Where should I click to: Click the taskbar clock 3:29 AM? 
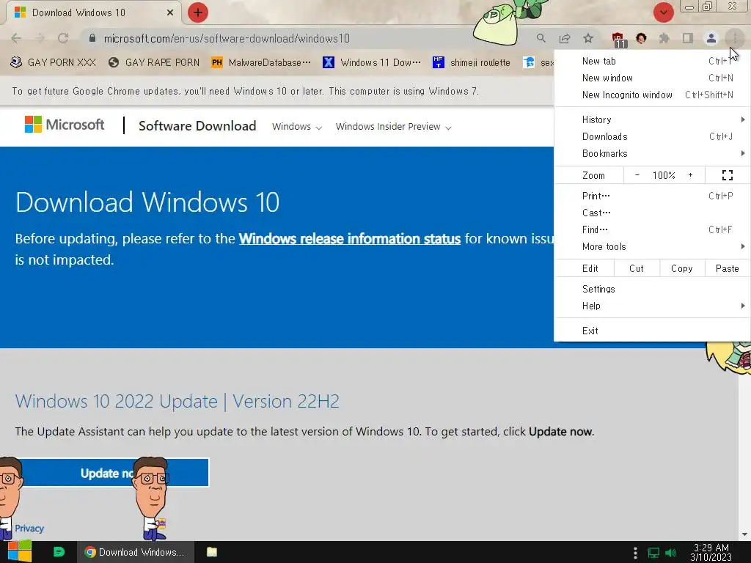coord(711,552)
